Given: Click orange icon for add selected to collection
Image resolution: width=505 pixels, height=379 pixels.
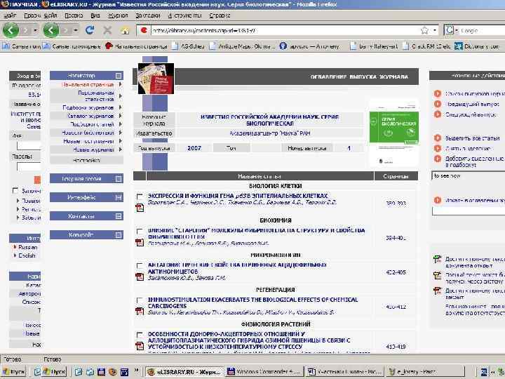Looking at the screenshot, I should (438, 159).
